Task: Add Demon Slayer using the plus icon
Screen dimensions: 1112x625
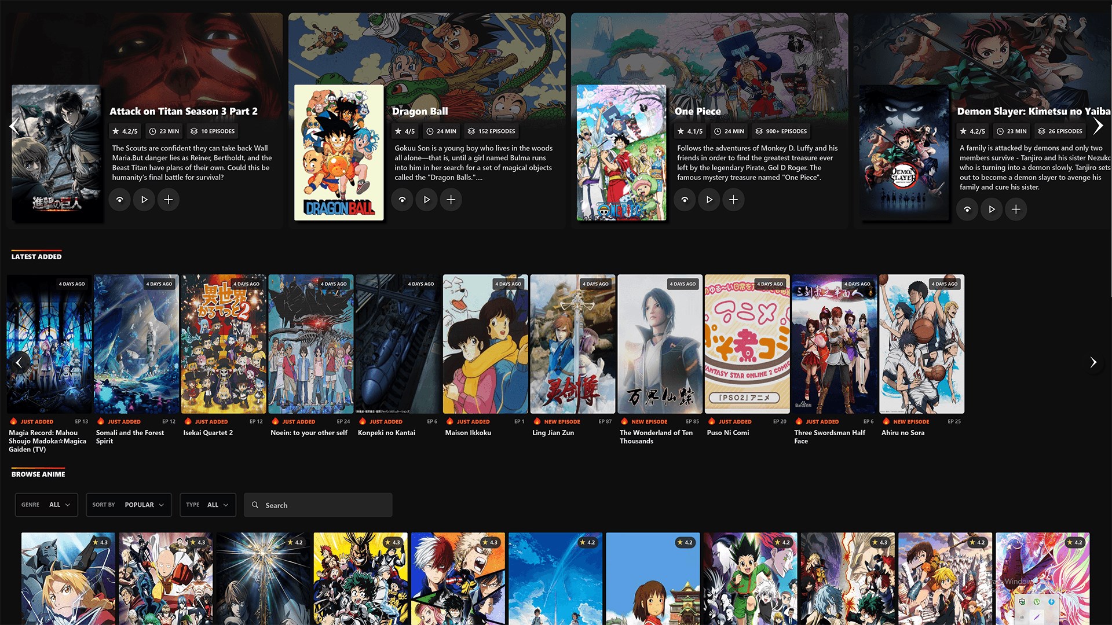Action: point(1016,209)
